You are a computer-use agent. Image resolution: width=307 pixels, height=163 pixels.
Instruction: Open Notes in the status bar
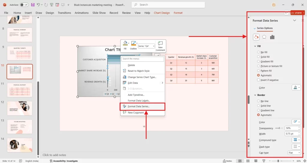point(227,161)
